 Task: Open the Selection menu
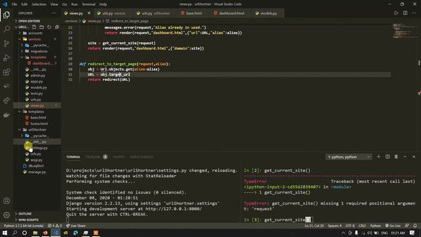[39, 5]
